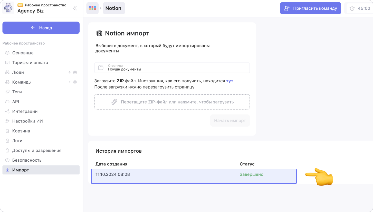
Task: Click the workspace cat avatar logo
Action: [8, 8]
